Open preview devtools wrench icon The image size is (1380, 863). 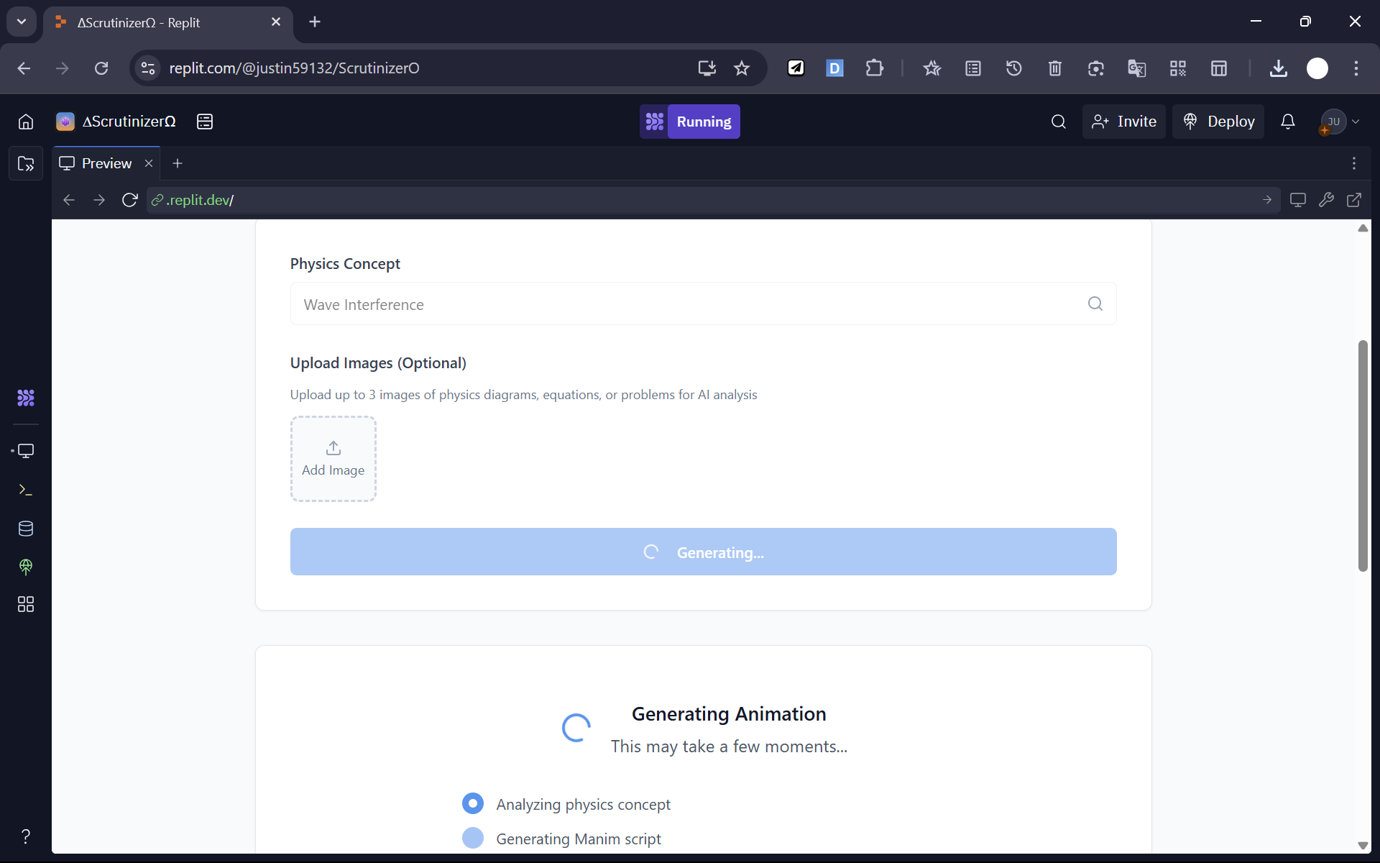coord(1326,200)
